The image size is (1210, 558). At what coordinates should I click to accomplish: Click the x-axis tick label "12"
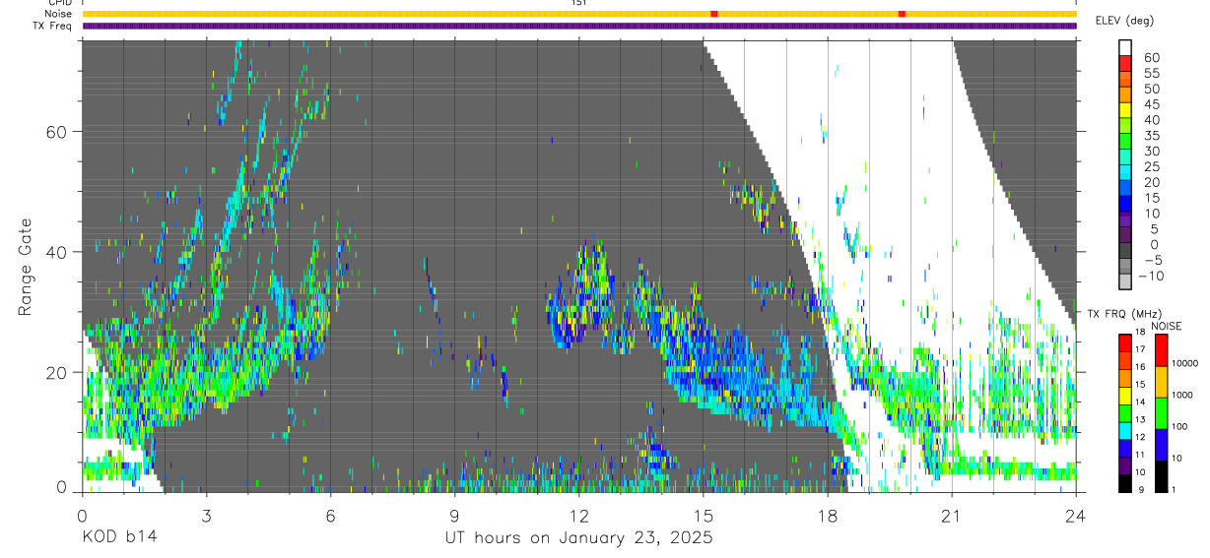click(578, 514)
